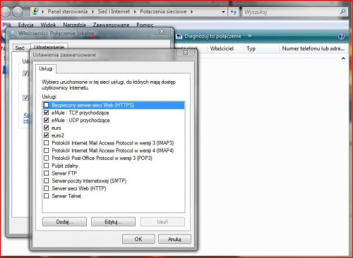This screenshot has width=353, height=258.
Task: Check the Bezpieczny serwer sieci Web (HTTPS) box
Action: tap(47, 105)
